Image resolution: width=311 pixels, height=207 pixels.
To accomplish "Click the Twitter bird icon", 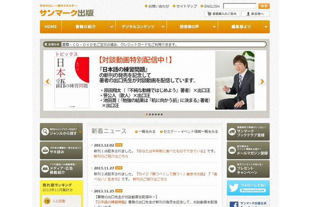I will pyautogui.click(x=234, y=188).
